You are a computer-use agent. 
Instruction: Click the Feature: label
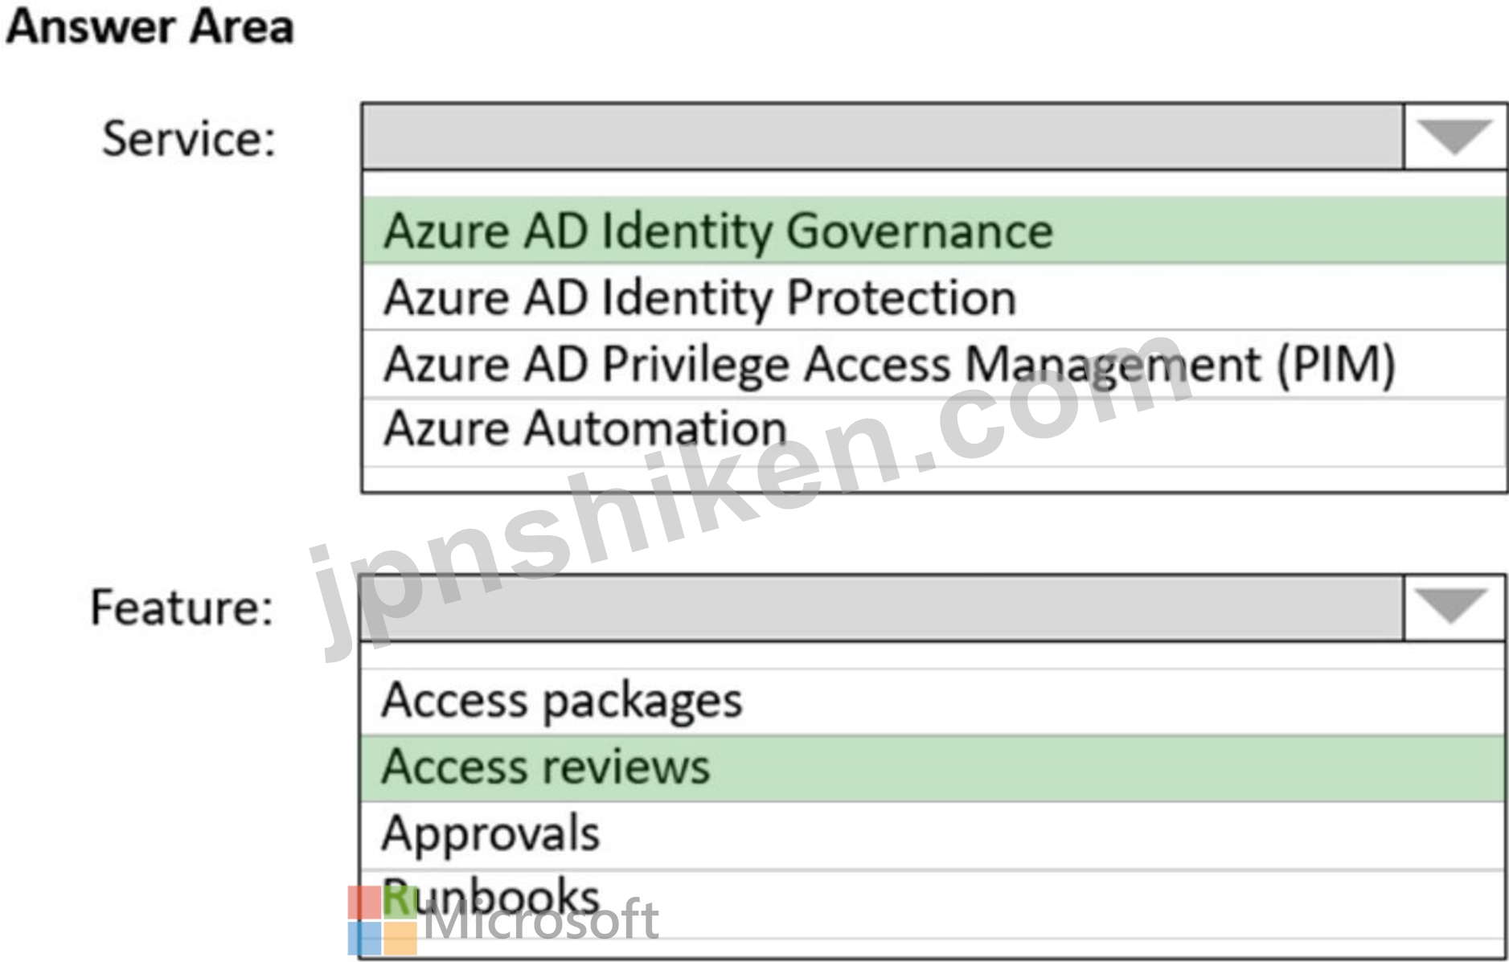[182, 608]
